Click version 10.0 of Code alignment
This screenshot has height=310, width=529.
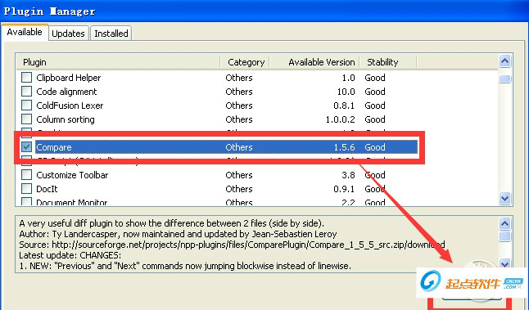click(x=346, y=92)
